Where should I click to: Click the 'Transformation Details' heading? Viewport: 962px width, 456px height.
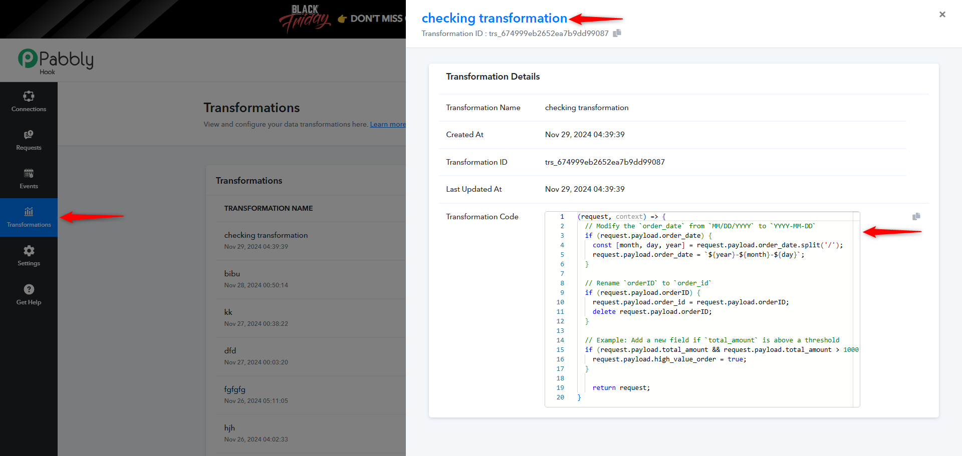(493, 77)
